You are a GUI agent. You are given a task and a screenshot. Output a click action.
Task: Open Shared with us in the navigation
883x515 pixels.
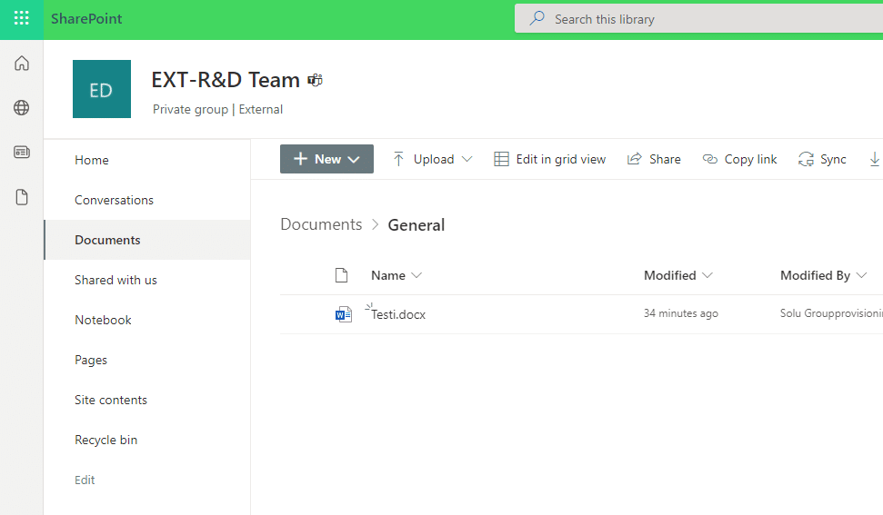pyautogui.click(x=115, y=280)
